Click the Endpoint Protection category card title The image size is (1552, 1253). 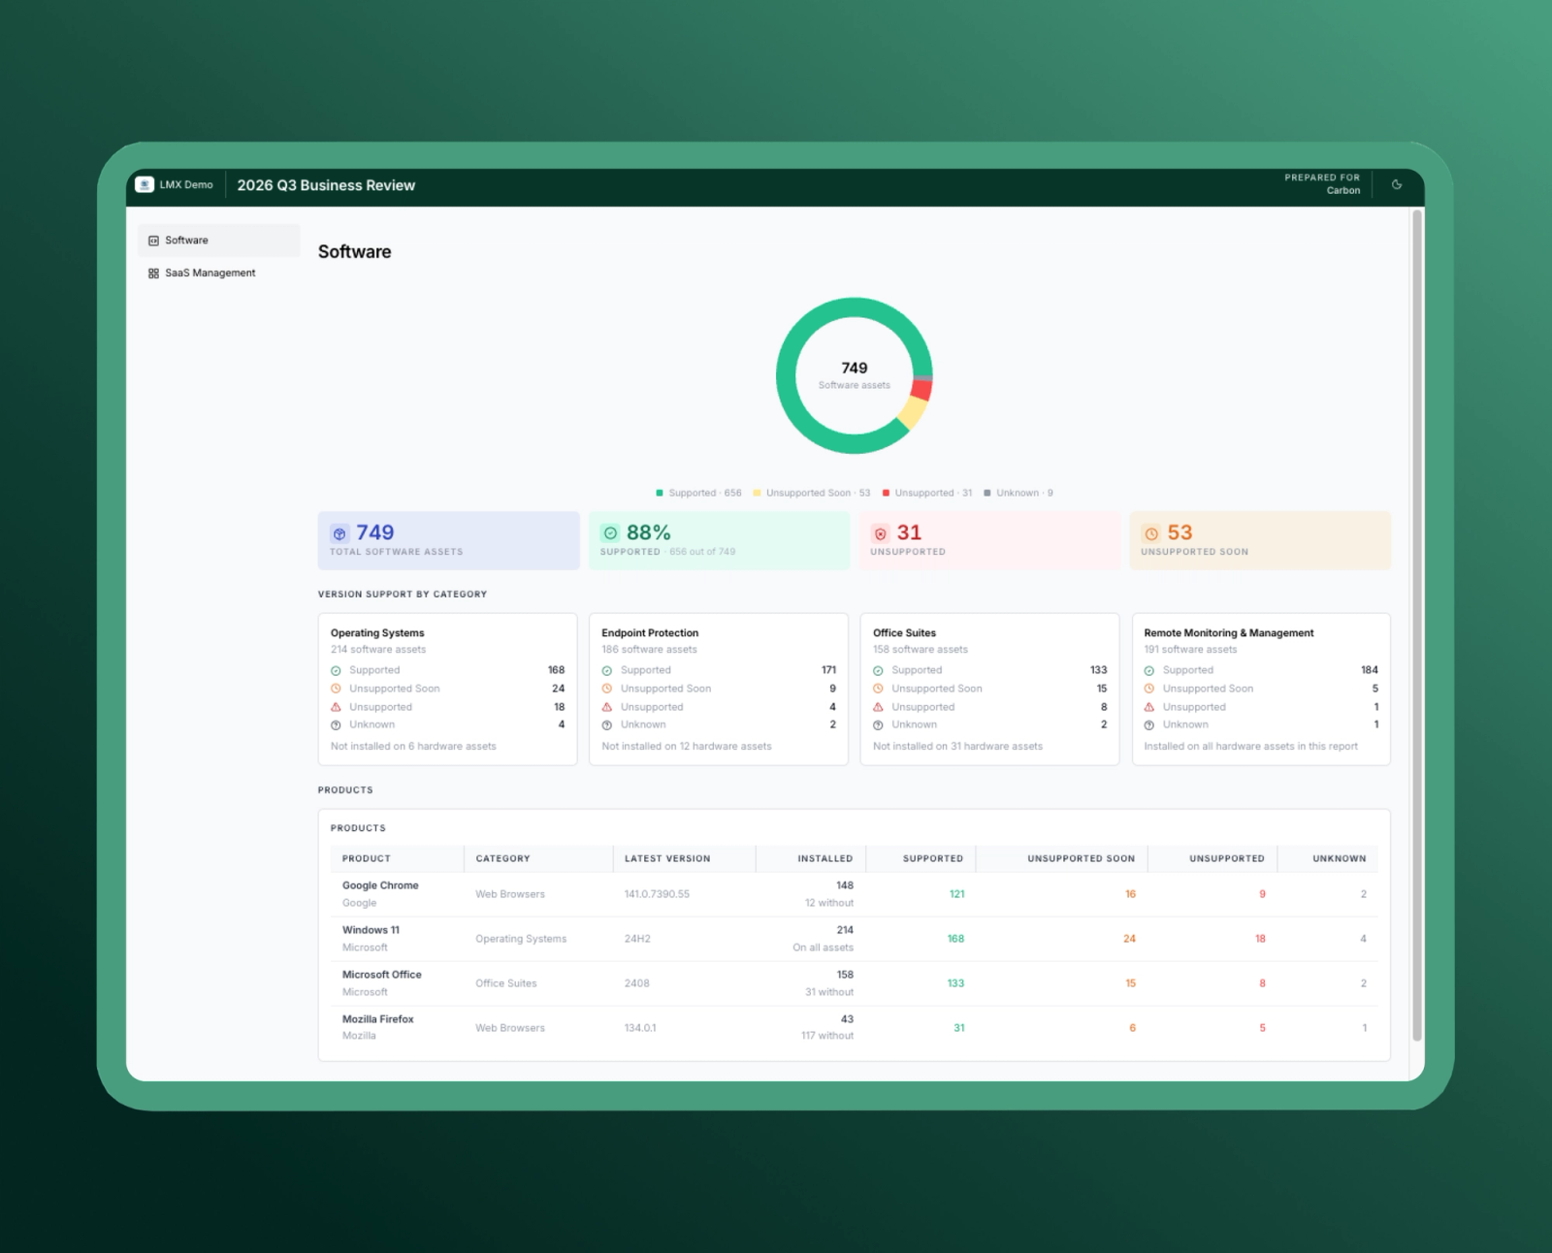650,633
